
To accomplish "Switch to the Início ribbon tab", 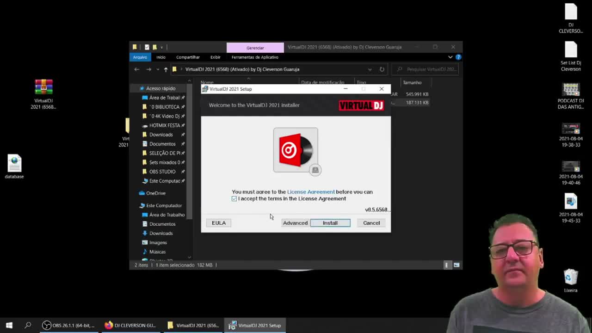I will 160,57.
